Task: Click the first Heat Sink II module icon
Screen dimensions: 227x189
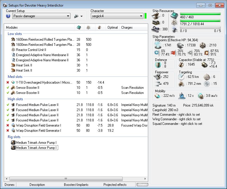Action: point(13,65)
